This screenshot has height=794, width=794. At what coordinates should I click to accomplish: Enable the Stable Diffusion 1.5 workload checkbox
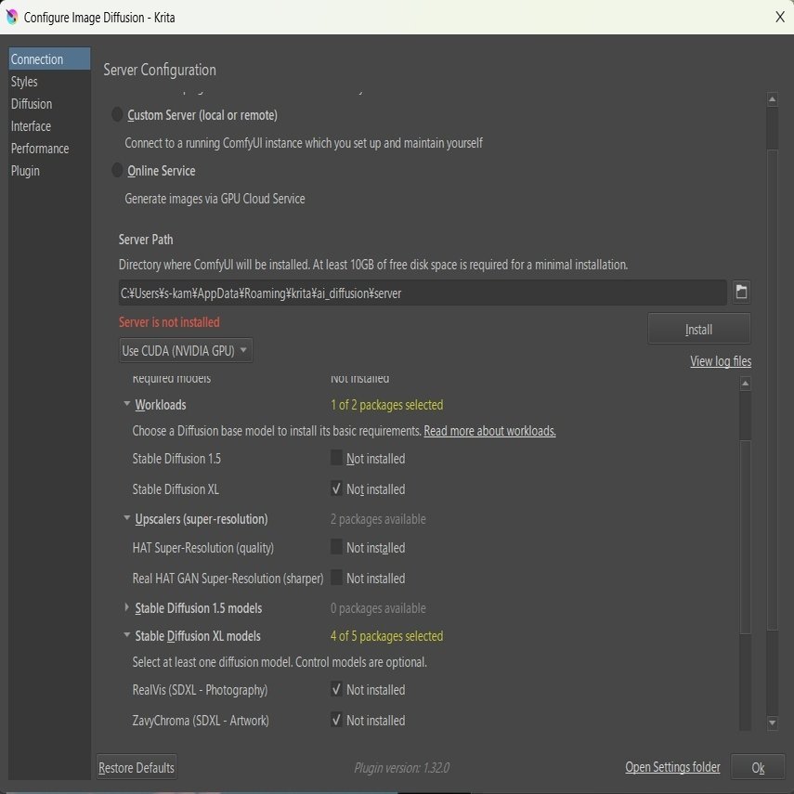[336, 458]
